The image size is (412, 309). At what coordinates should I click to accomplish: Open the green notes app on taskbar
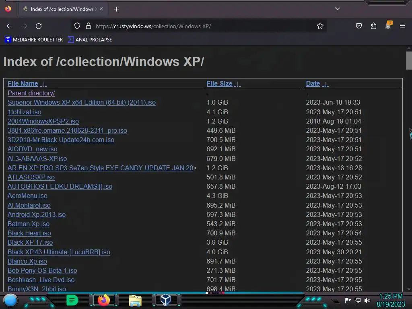[x=72, y=300]
